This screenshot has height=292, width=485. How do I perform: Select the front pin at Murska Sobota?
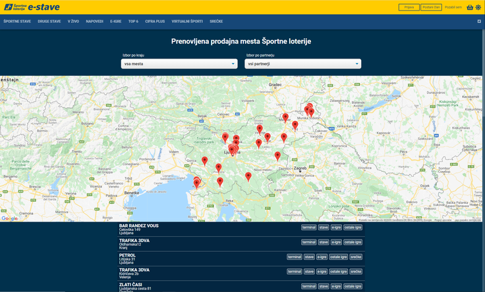[311, 112]
